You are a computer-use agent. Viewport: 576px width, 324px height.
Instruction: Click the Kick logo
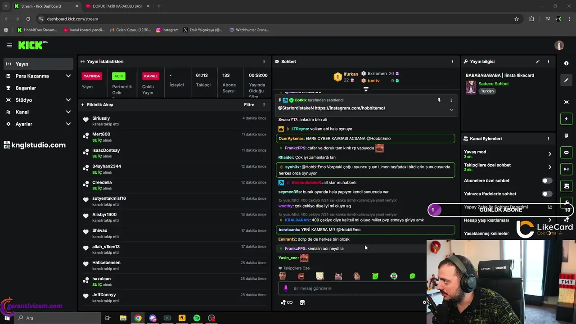[x=32, y=45]
